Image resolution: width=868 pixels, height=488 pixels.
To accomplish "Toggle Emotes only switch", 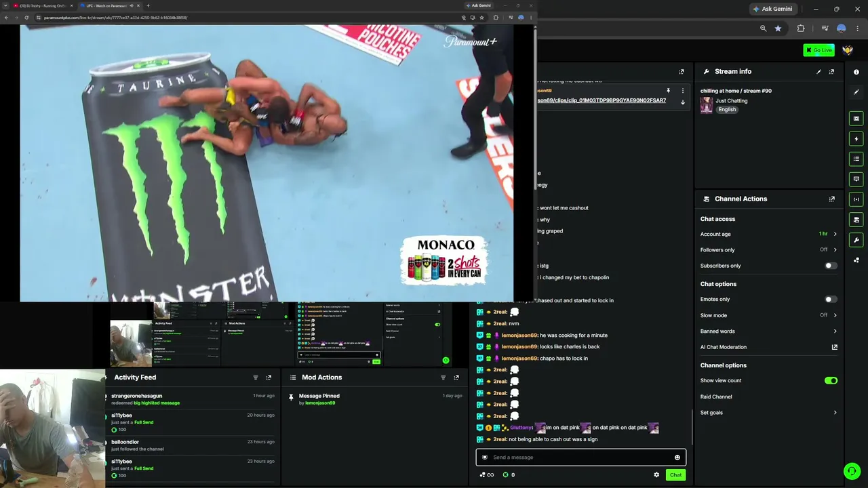I will click(x=831, y=300).
